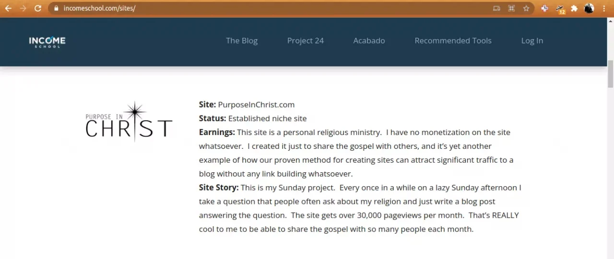Open the Extensions puzzle piece menu
This screenshot has width=614, height=259.
pos(574,8)
